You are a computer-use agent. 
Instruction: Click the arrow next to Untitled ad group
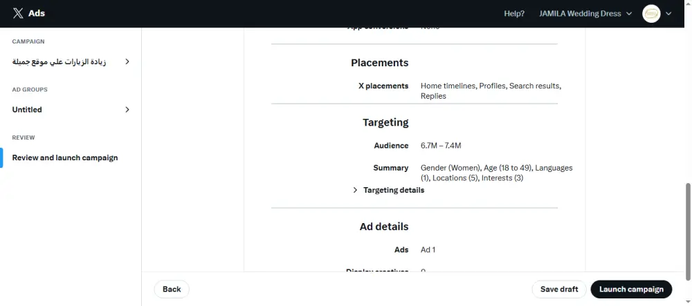pyautogui.click(x=127, y=110)
